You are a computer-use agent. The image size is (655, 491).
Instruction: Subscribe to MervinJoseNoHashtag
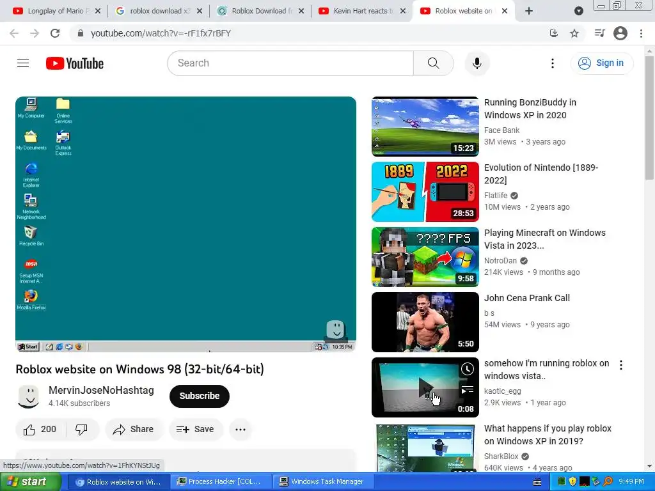click(200, 396)
